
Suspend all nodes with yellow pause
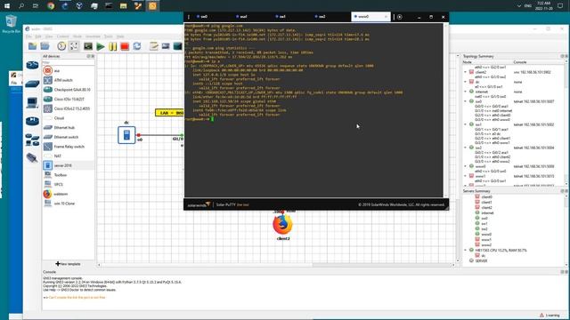click(113, 46)
